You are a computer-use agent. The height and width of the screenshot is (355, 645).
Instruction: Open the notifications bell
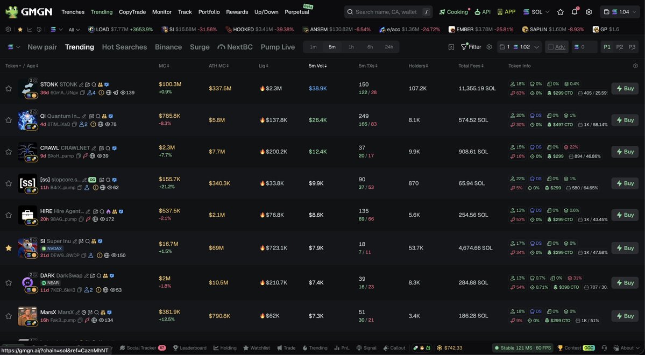(575, 12)
